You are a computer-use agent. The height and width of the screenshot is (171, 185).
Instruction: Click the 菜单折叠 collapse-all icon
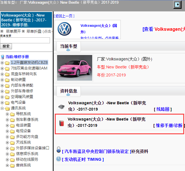(23, 31)
